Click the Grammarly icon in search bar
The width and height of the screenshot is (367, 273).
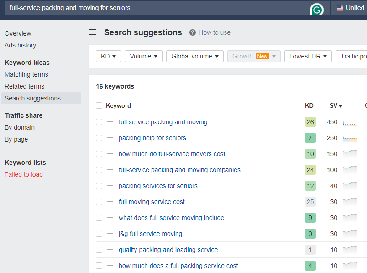pos(316,9)
